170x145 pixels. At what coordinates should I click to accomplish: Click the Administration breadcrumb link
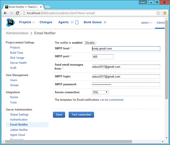(x=17, y=33)
